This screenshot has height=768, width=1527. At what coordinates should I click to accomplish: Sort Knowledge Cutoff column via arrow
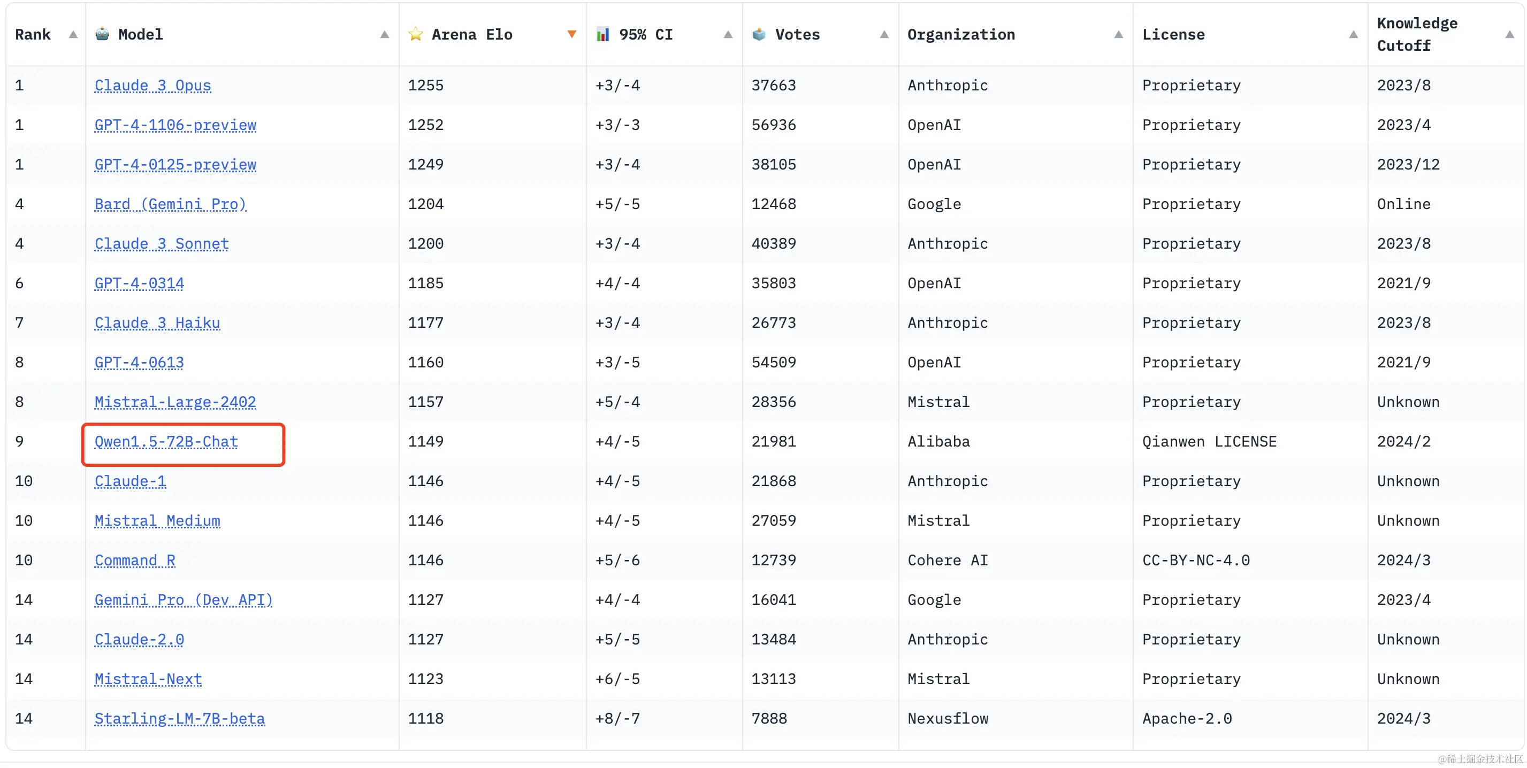1509,34
